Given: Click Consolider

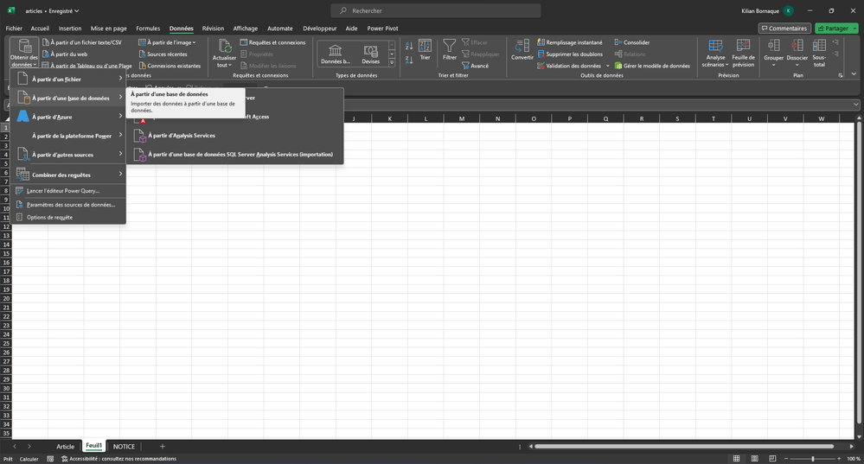Looking at the screenshot, I should pyautogui.click(x=632, y=42).
